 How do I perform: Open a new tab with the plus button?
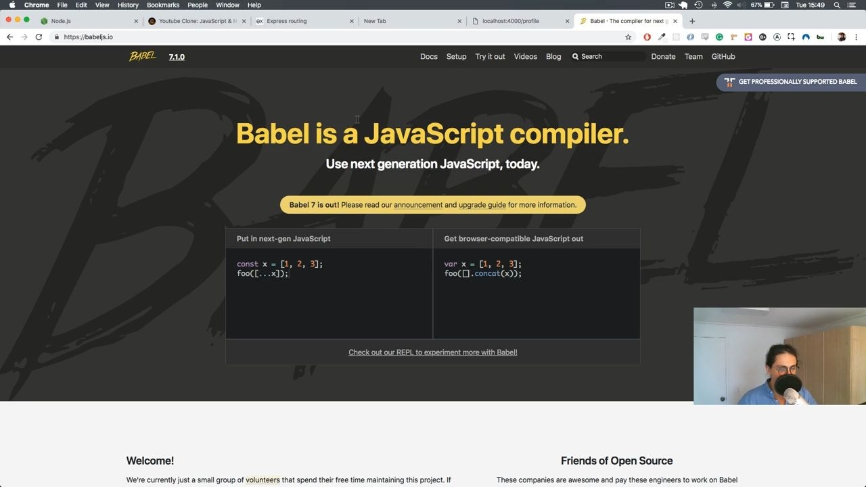click(691, 21)
